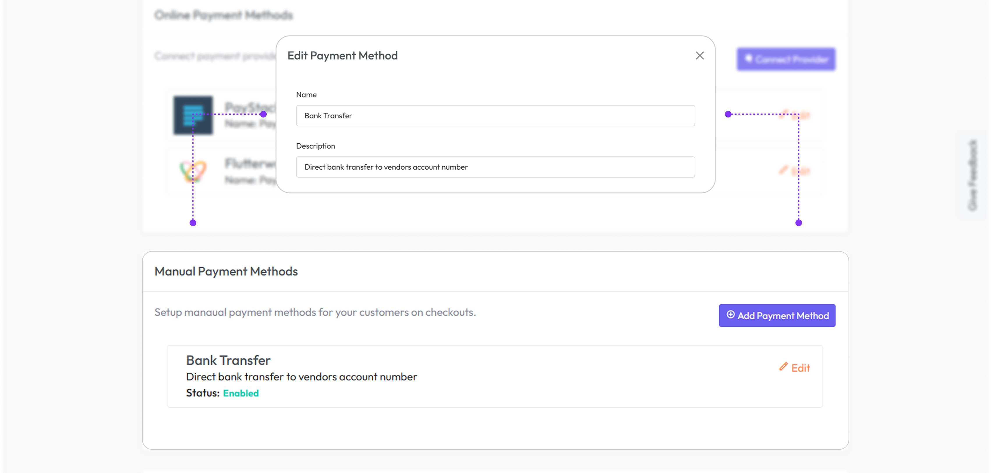Click the Name input field
Image resolution: width=991 pixels, height=473 pixels.
coord(495,116)
